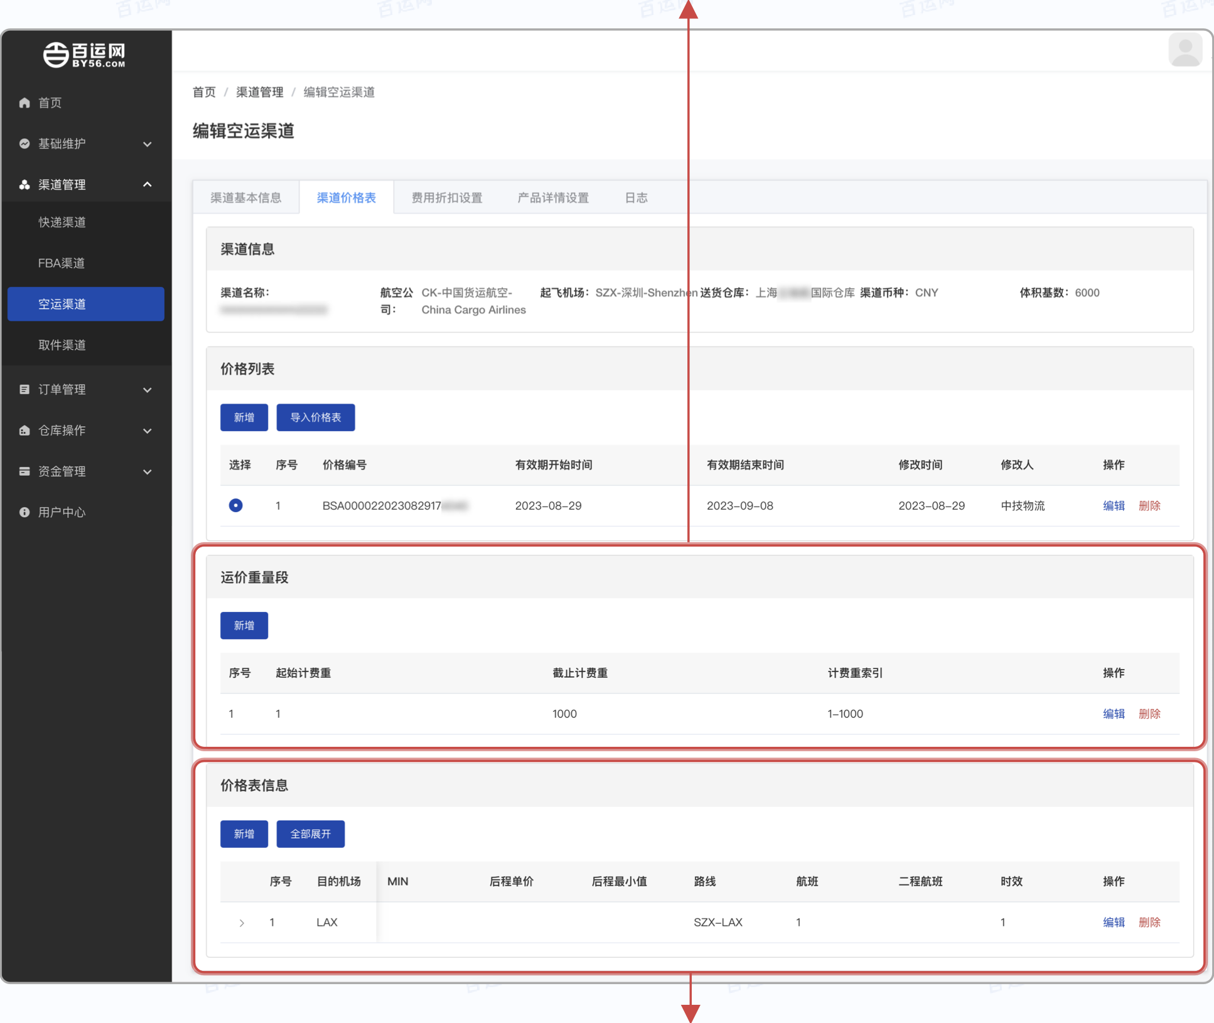
Task: Click the 基础维护 sidebar icon
Action: [x=24, y=144]
